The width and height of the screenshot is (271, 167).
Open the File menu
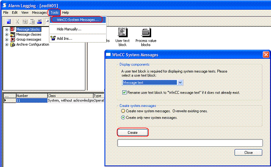click(x=6, y=12)
